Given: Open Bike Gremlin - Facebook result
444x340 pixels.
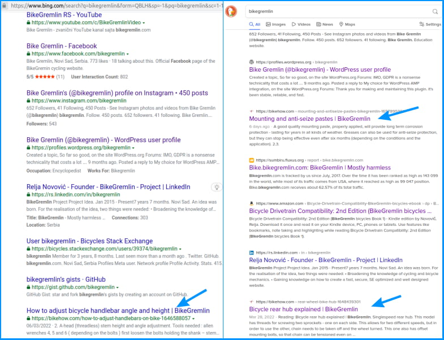Looking at the screenshot, I should tap(62, 46).
